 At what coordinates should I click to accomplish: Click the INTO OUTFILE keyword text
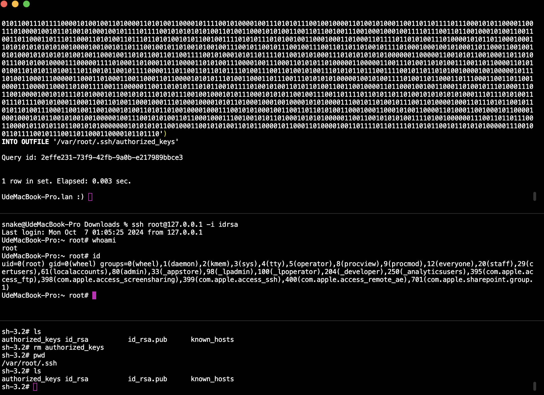25,142
